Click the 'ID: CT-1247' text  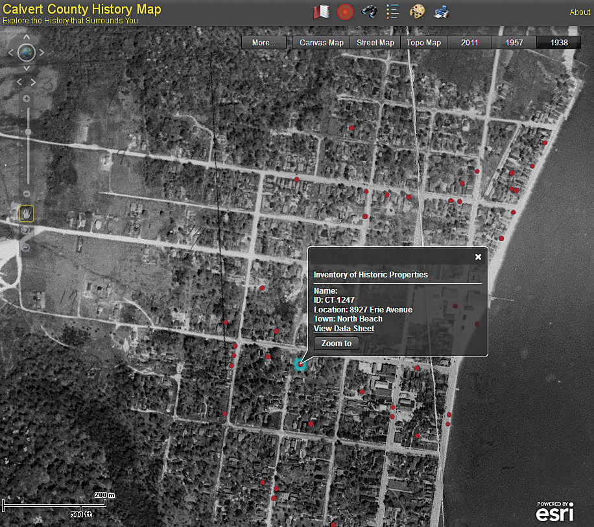(334, 300)
